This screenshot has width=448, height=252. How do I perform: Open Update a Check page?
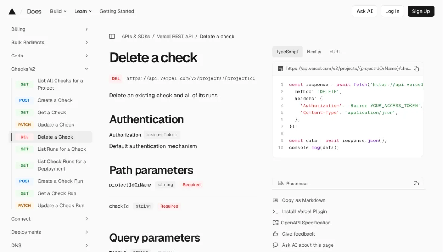[56, 125]
